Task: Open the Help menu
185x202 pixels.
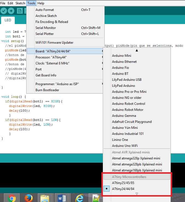Action: tap(41, 3)
